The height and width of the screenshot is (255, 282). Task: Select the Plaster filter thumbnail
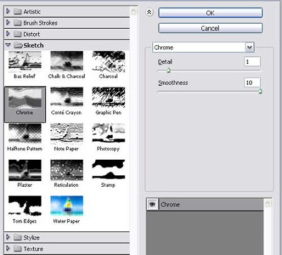25,170
